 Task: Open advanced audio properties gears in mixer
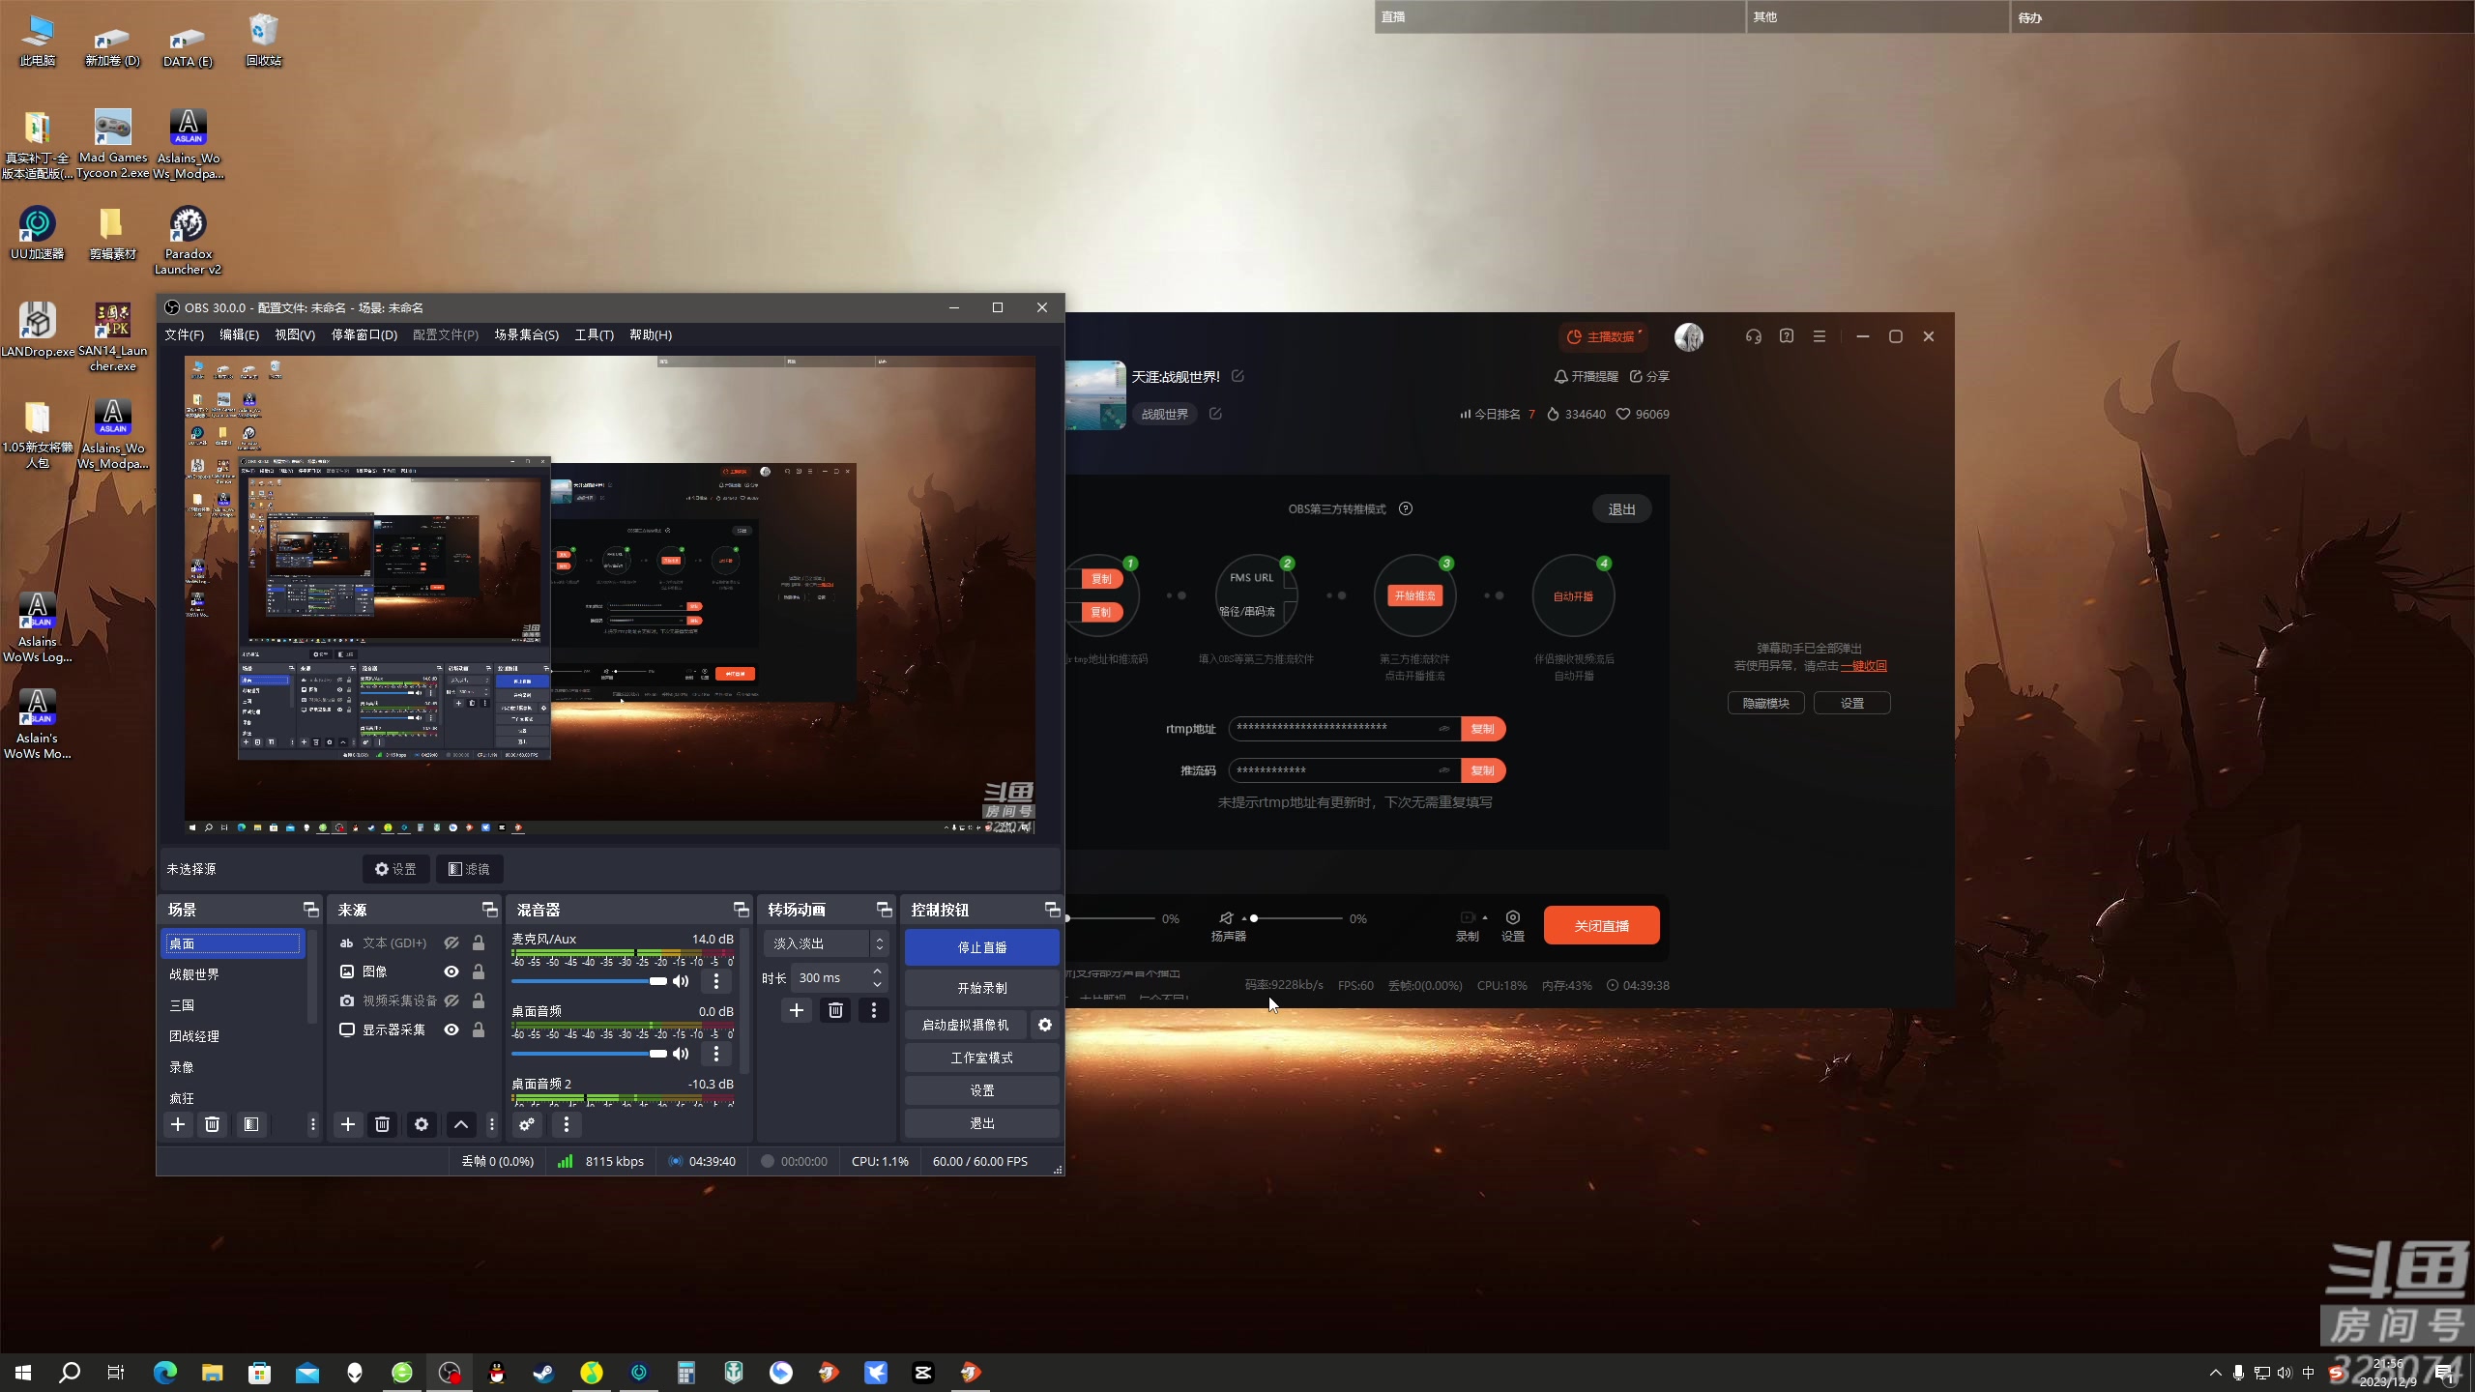click(x=527, y=1124)
